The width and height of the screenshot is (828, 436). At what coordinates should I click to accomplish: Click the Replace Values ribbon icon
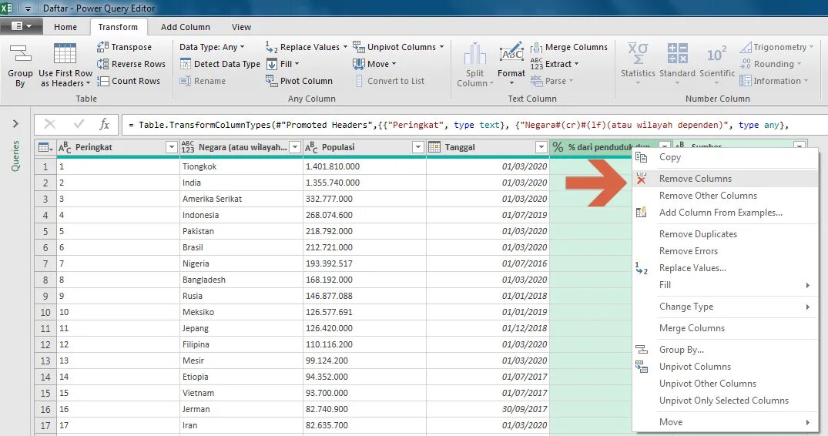tap(271, 47)
